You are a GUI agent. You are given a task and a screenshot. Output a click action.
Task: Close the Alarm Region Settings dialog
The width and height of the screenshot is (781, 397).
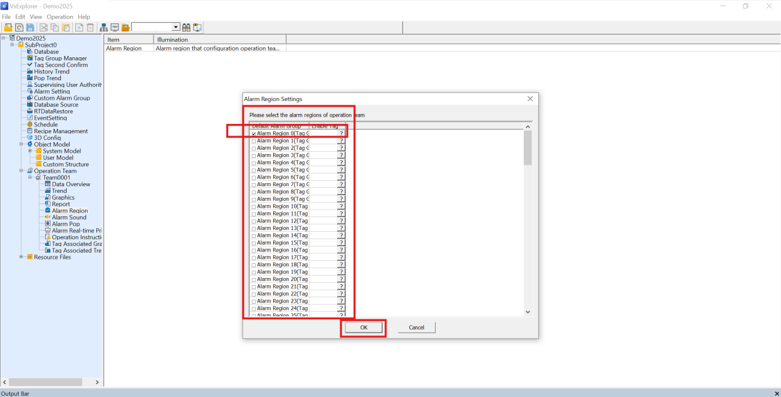coord(530,99)
